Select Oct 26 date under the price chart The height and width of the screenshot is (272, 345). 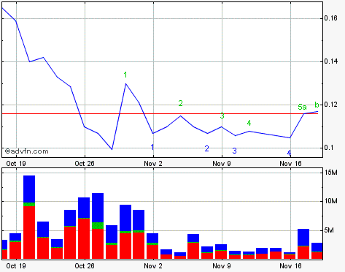pos(85,164)
